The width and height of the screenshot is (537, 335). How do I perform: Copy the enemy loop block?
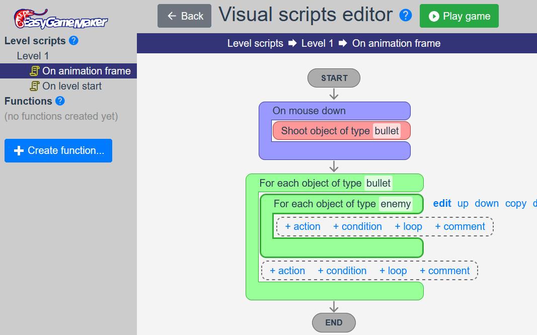(515, 203)
